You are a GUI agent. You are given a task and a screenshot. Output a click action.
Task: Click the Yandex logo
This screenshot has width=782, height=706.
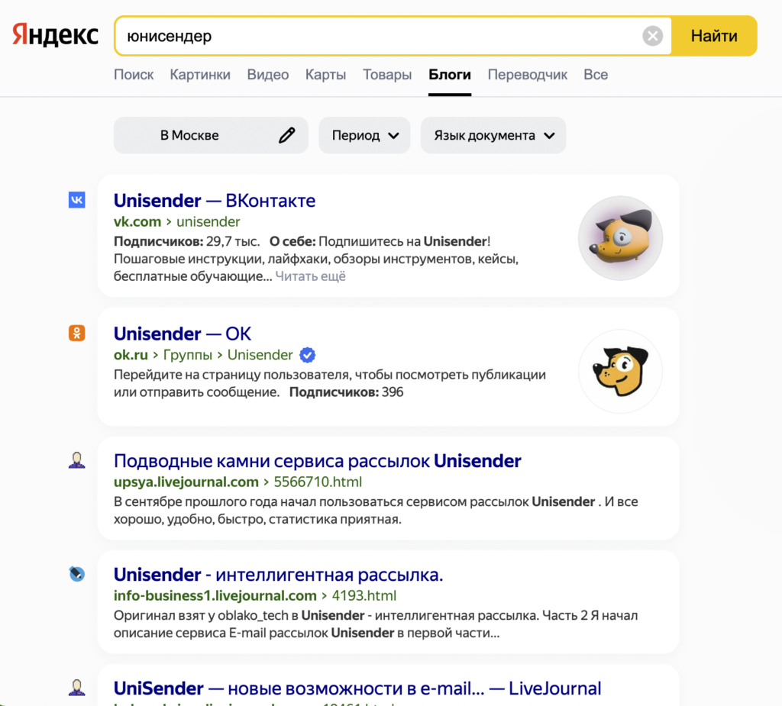click(x=53, y=34)
